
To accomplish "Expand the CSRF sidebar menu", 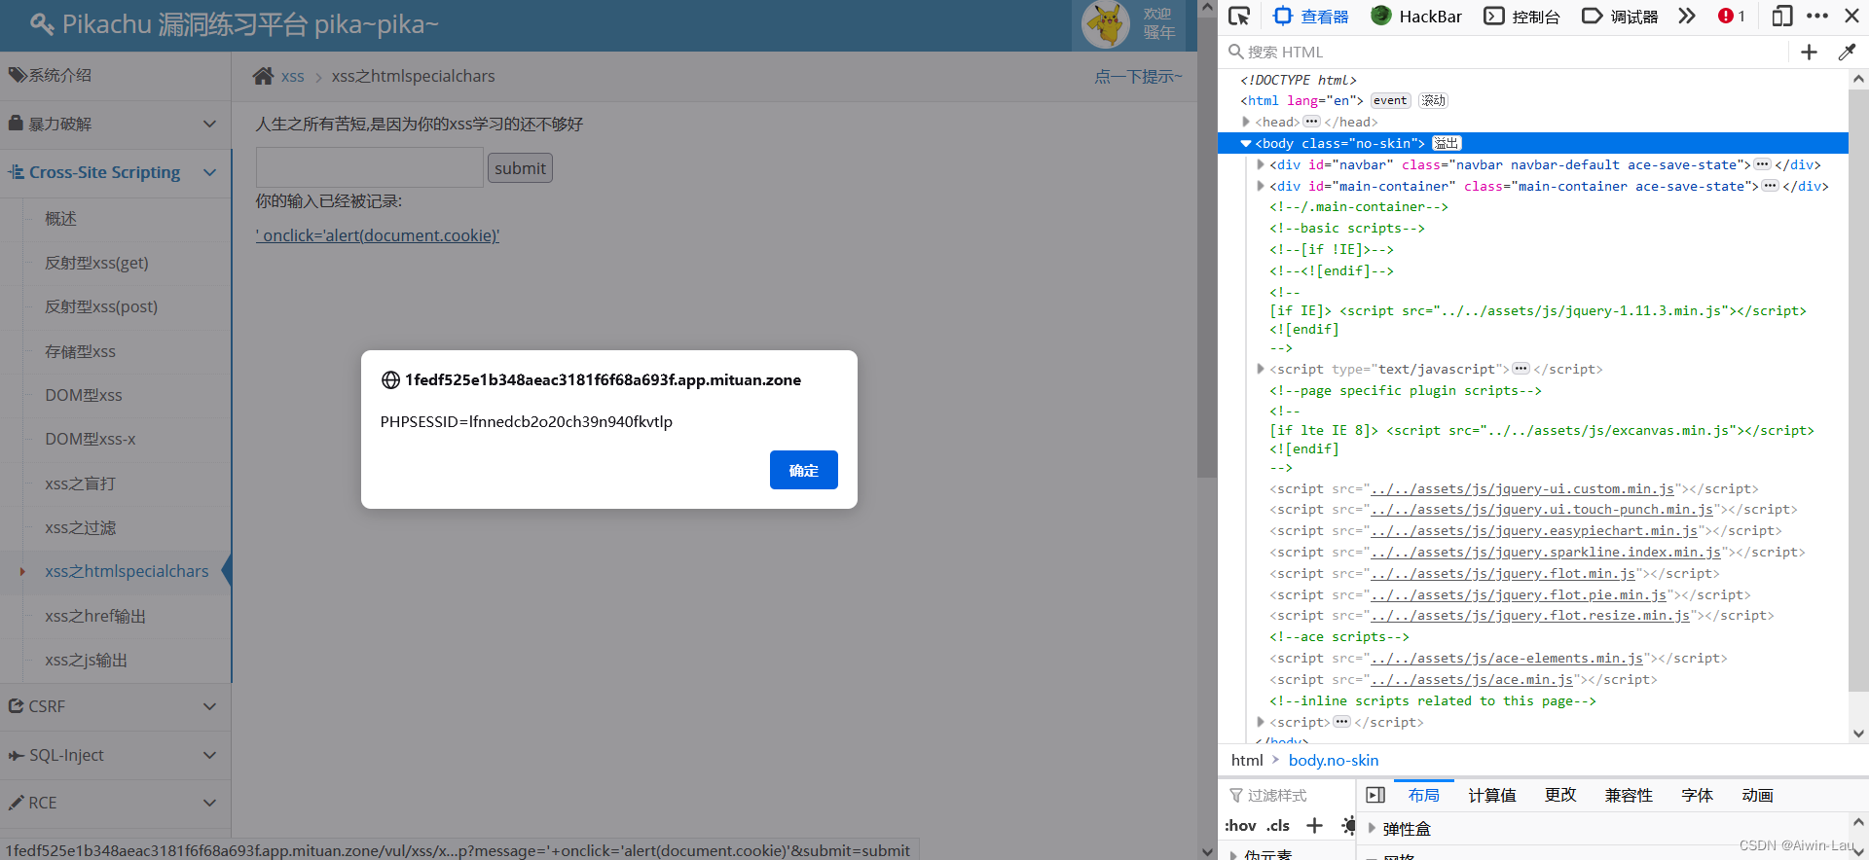I will 115,706.
